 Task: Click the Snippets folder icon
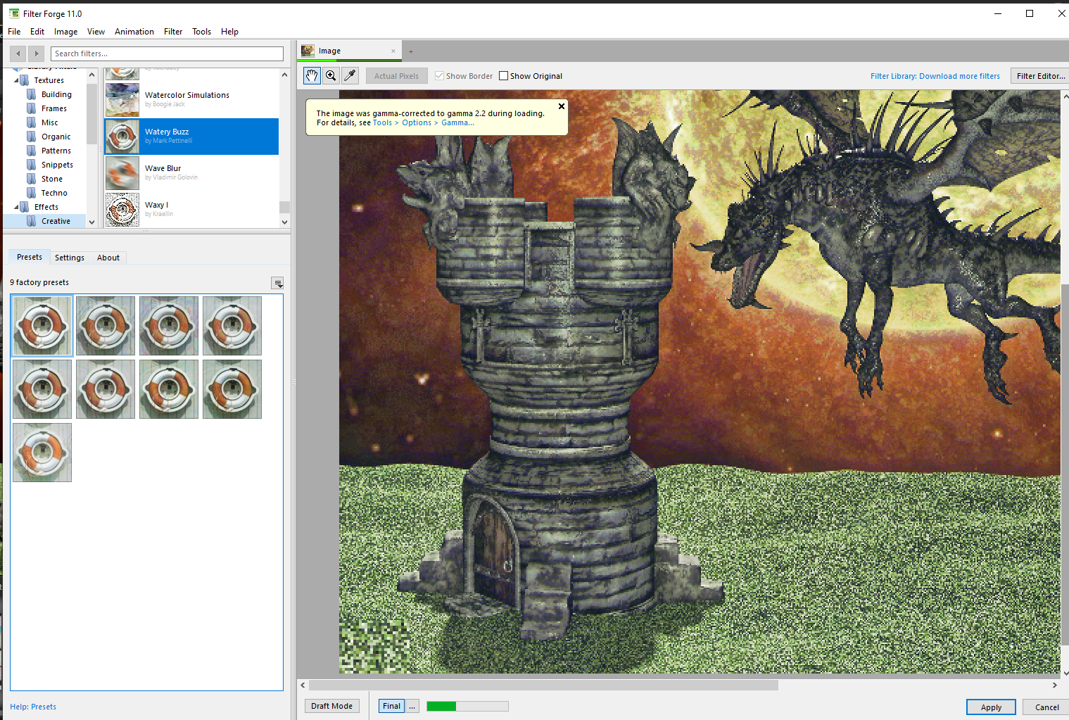pos(31,165)
